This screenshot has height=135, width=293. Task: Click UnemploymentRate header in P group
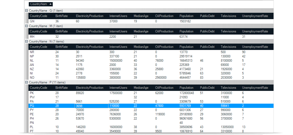[x=255, y=88]
